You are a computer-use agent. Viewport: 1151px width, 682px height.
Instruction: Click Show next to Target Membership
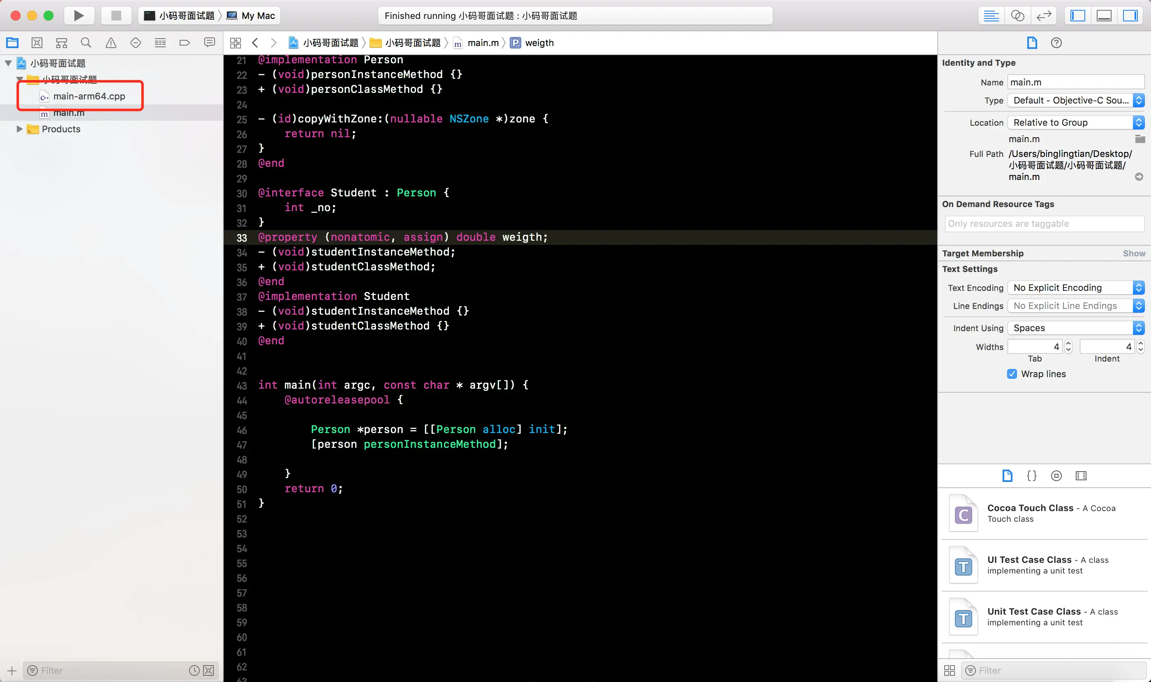point(1133,253)
